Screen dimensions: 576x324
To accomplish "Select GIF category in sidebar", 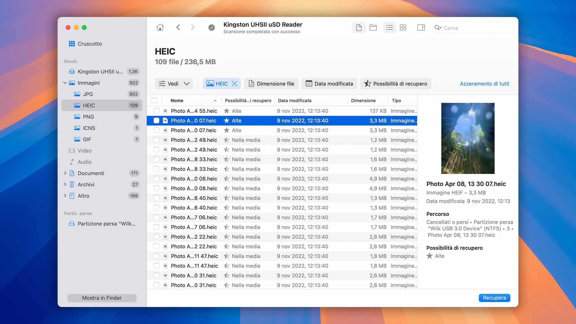I will coord(102,139).
